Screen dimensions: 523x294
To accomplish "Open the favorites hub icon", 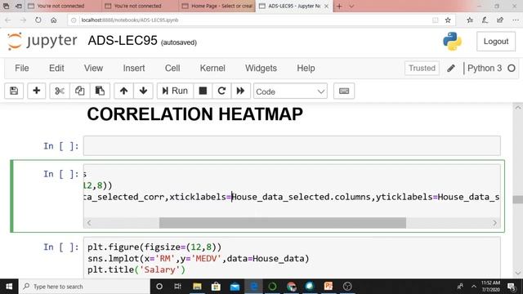I will point(470,20).
